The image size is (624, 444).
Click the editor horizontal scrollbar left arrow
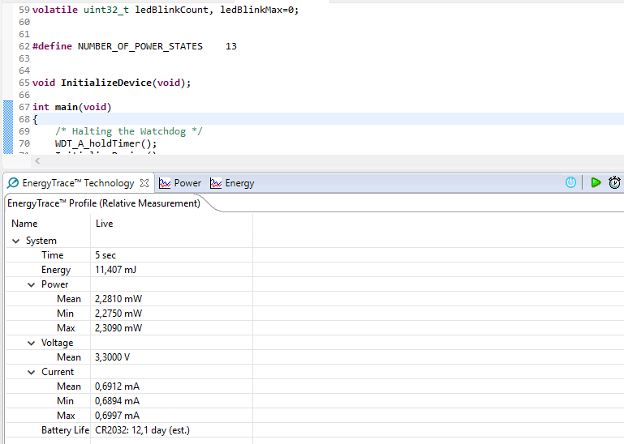38,161
